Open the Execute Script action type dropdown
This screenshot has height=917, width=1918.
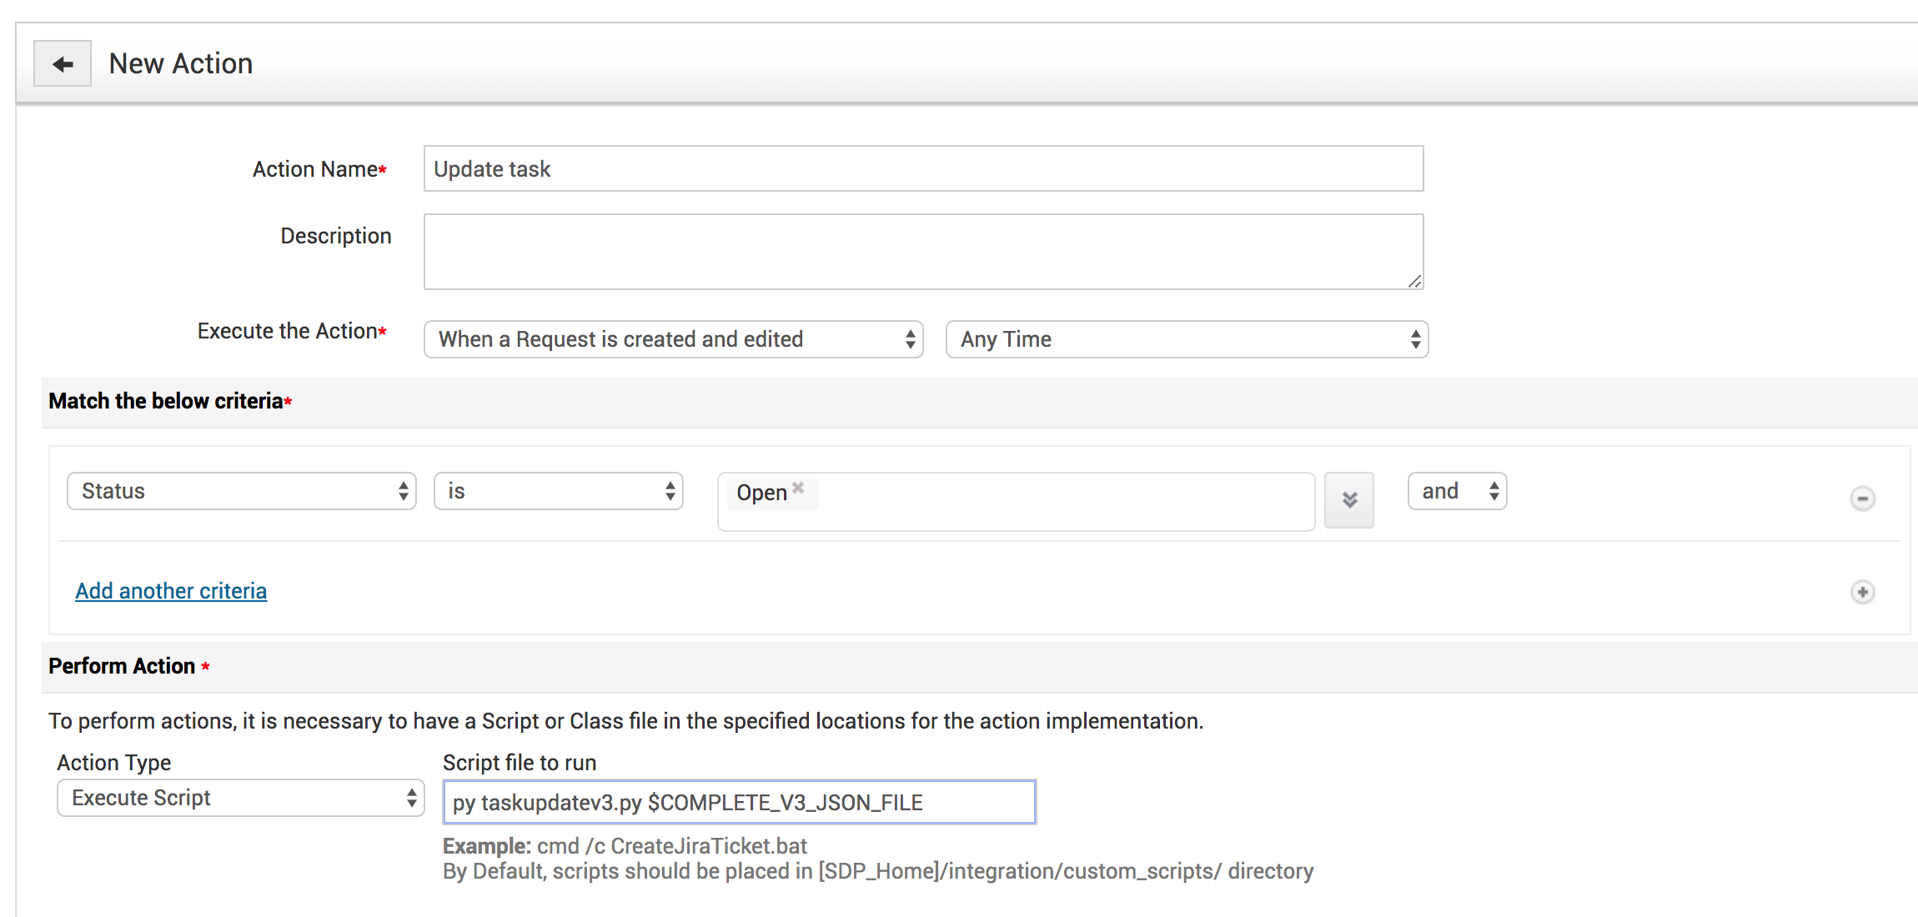pos(240,798)
